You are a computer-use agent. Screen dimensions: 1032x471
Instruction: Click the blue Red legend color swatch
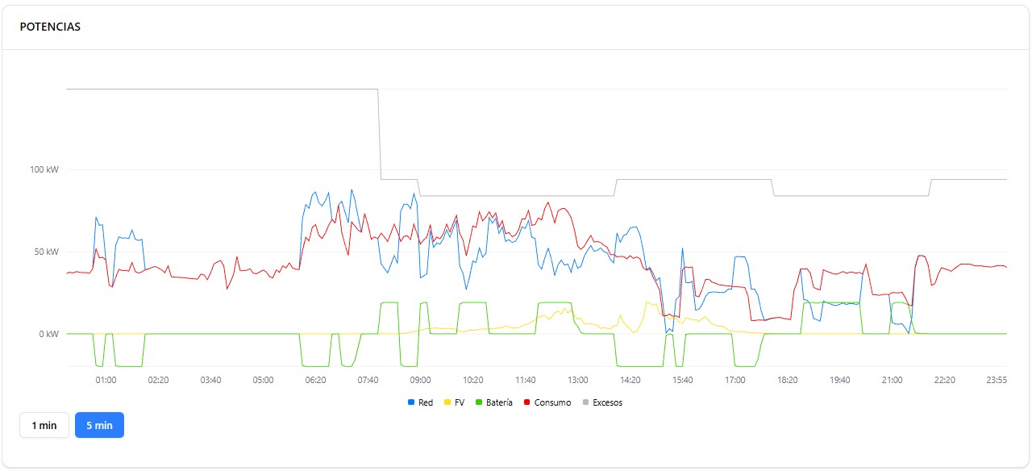(x=411, y=402)
